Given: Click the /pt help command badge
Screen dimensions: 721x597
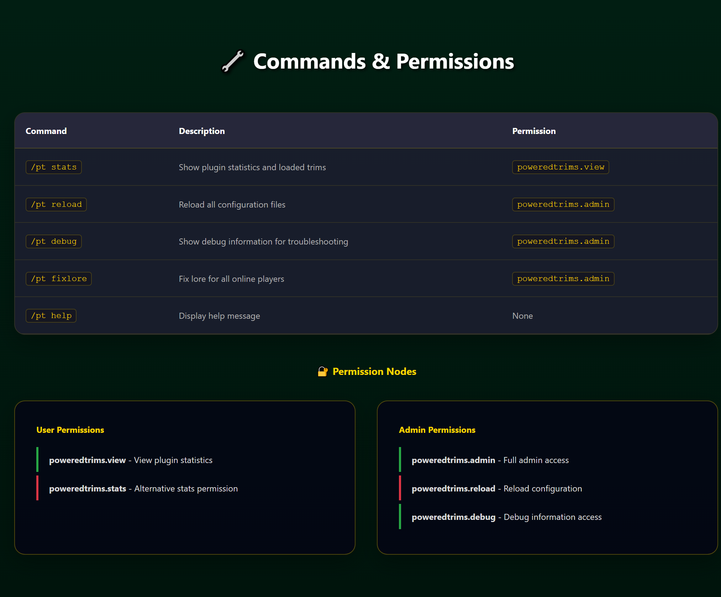Looking at the screenshot, I should click(51, 316).
